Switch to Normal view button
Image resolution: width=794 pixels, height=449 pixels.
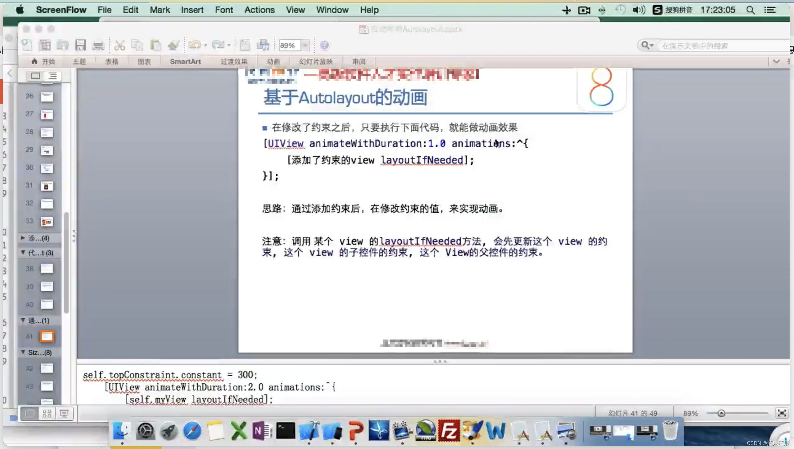click(x=29, y=414)
